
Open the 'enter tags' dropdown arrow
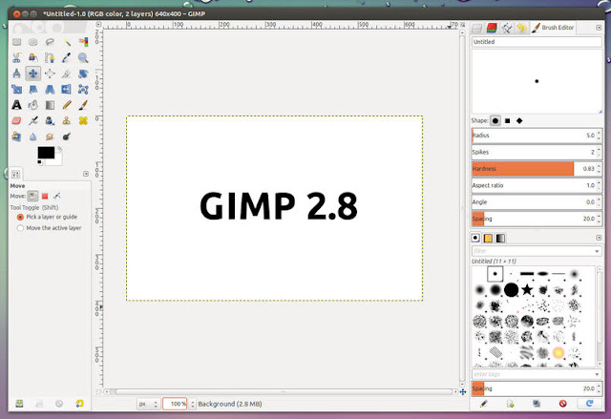[597, 374]
